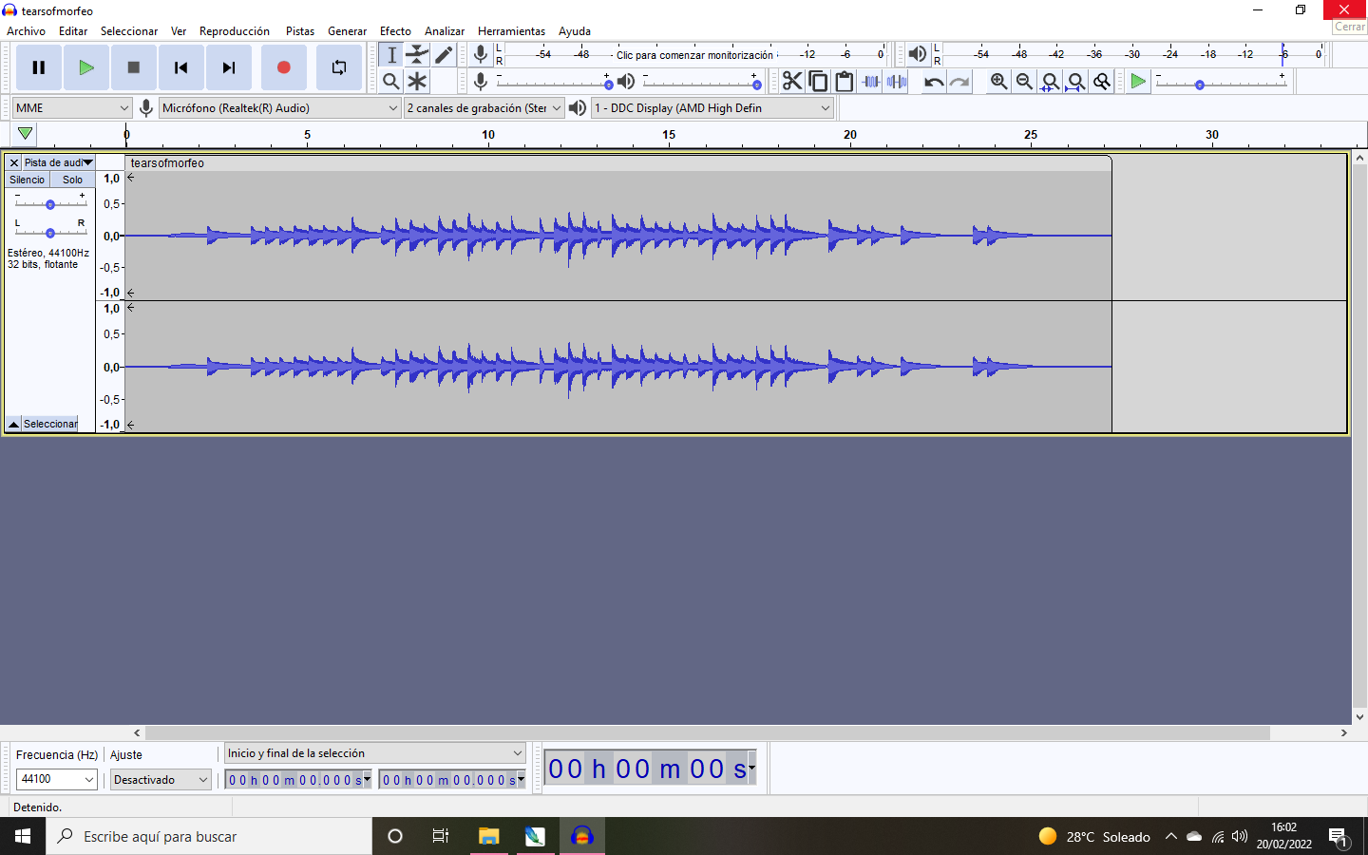Viewport: 1368px width, 855px height.
Task: Toggle the green pinned play head triangle
Action: pyautogui.click(x=26, y=134)
